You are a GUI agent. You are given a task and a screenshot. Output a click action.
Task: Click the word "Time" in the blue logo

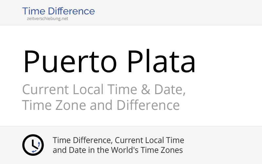(33, 11)
